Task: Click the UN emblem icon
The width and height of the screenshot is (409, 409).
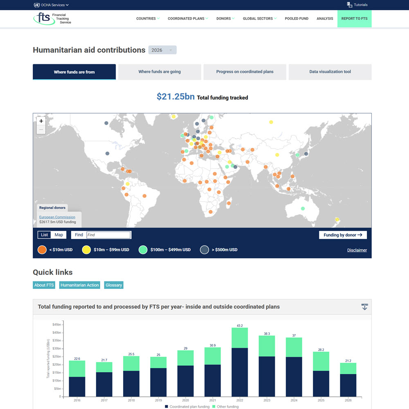Action: tap(36, 5)
